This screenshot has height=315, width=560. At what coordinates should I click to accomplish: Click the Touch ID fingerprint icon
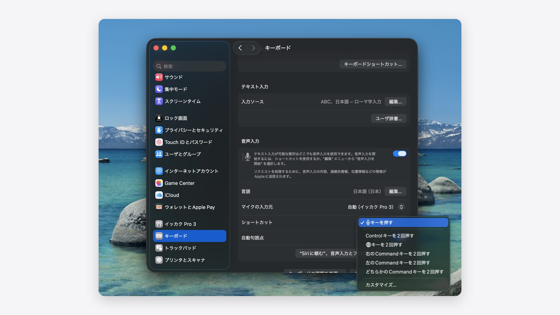[x=159, y=142]
